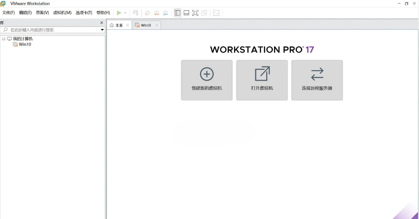This screenshot has height=219, width=419.
Task: Click the revert to snapshot icon
Action: point(156,13)
